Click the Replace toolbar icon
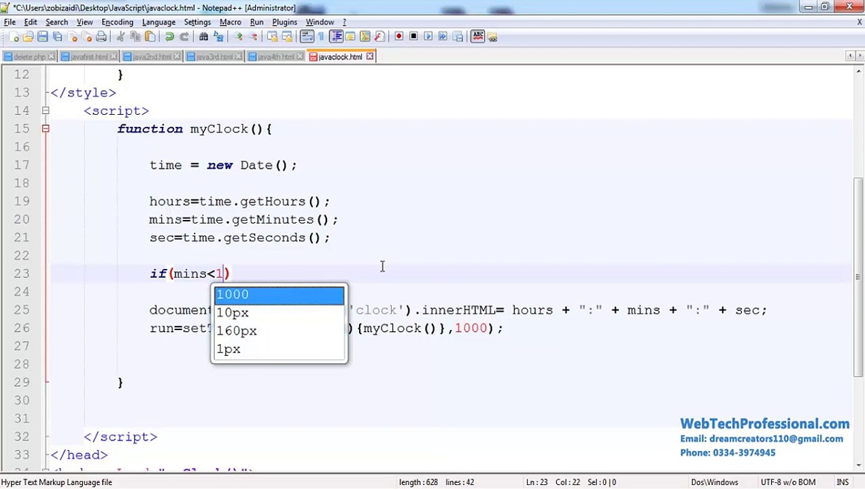Image resolution: width=865 pixels, height=489 pixels. click(x=218, y=37)
